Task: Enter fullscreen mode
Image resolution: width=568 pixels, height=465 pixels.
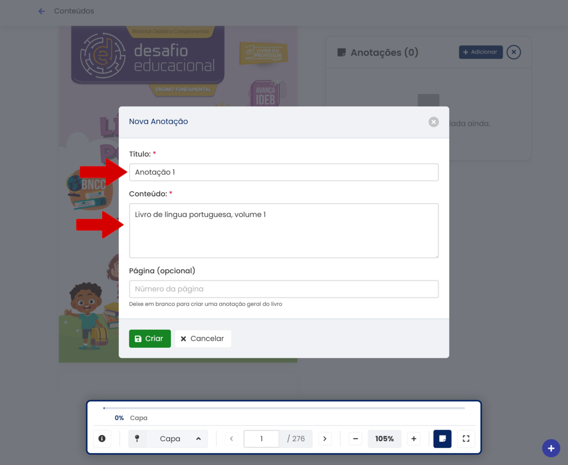Action: (x=466, y=439)
